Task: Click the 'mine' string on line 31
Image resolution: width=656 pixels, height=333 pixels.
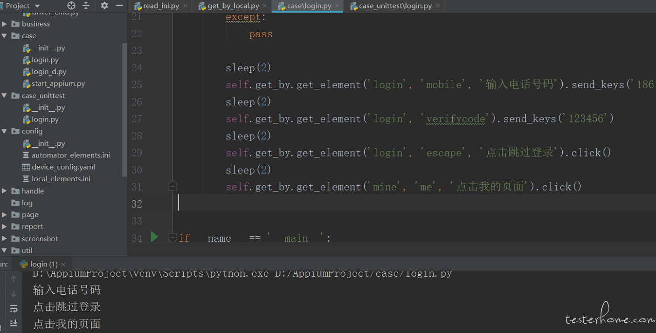Action: click(x=385, y=187)
